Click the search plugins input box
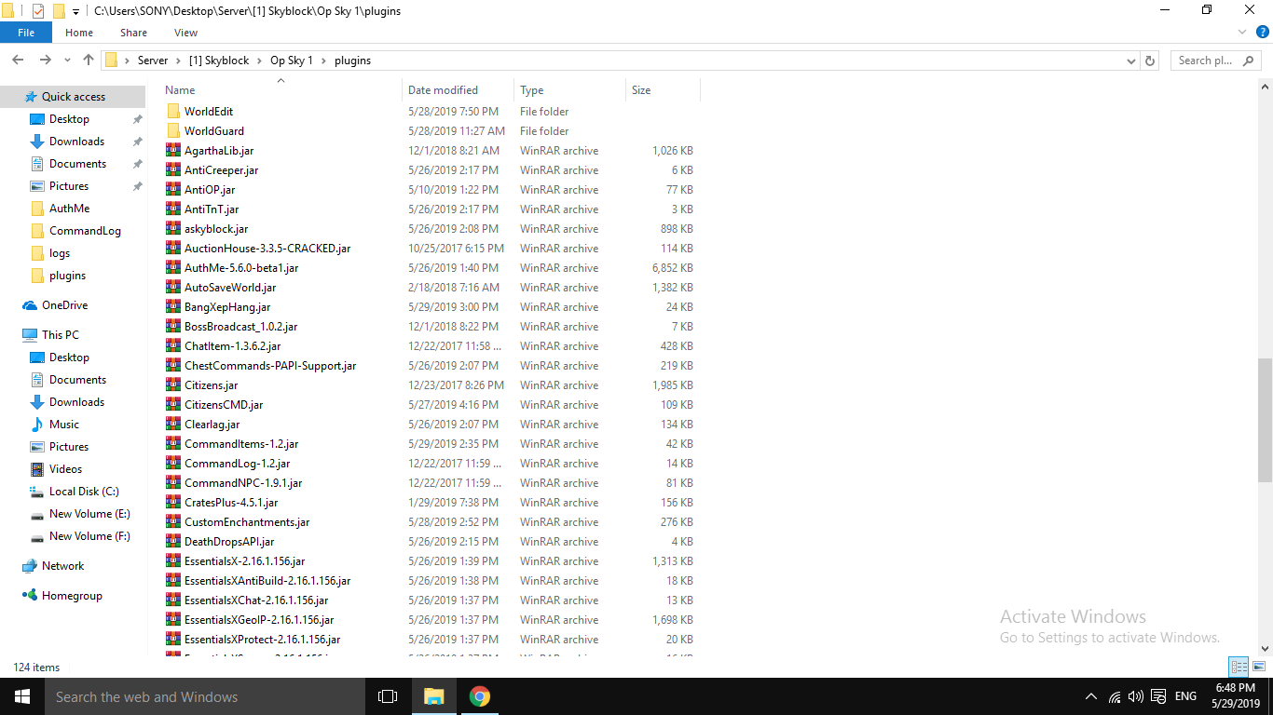Image resolution: width=1273 pixels, height=715 pixels. point(1216,61)
